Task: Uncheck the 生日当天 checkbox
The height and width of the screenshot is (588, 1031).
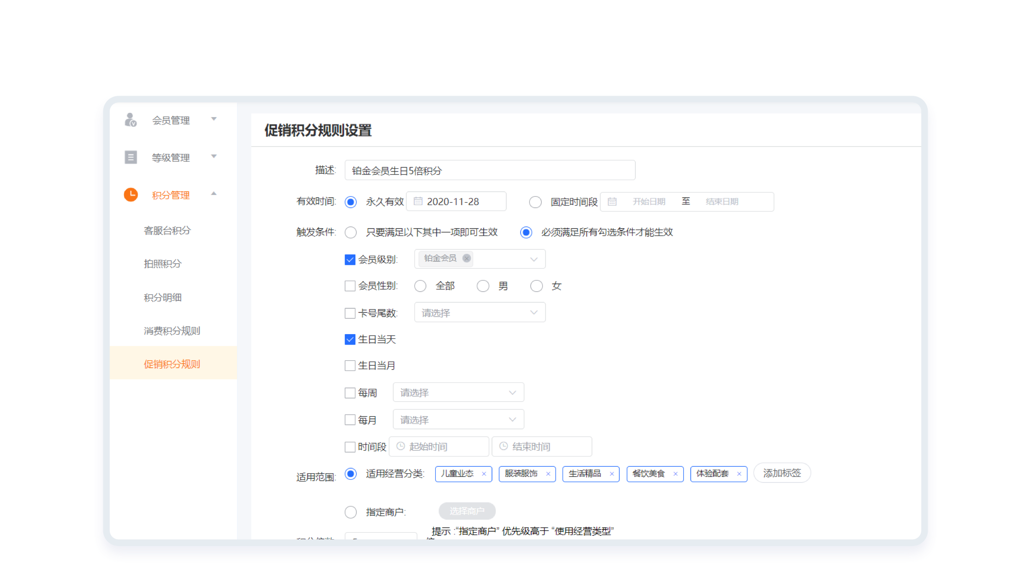Action: click(350, 339)
